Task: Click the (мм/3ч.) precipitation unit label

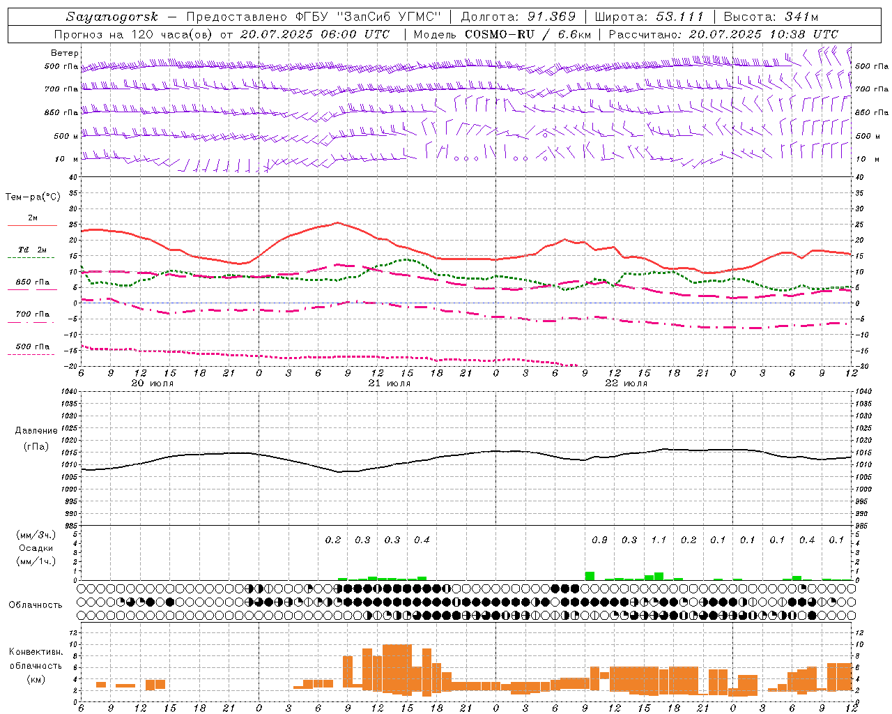Action: (x=36, y=535)
